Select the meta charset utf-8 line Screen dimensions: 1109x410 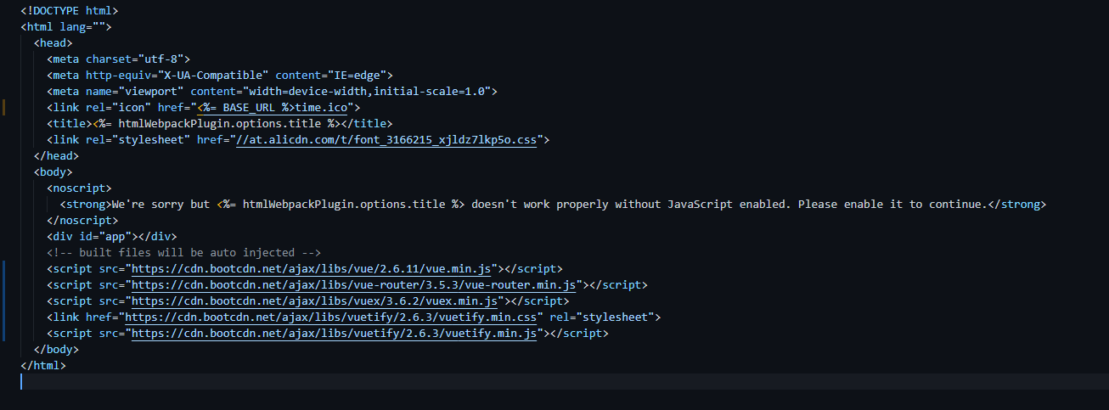pos(119,59)
